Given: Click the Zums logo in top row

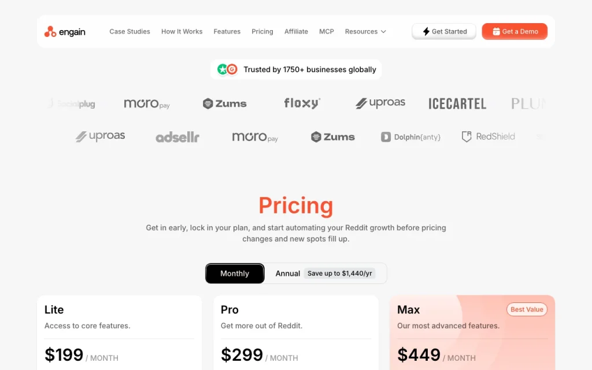Looking at the screenshot, I should (x=225, y=103).
